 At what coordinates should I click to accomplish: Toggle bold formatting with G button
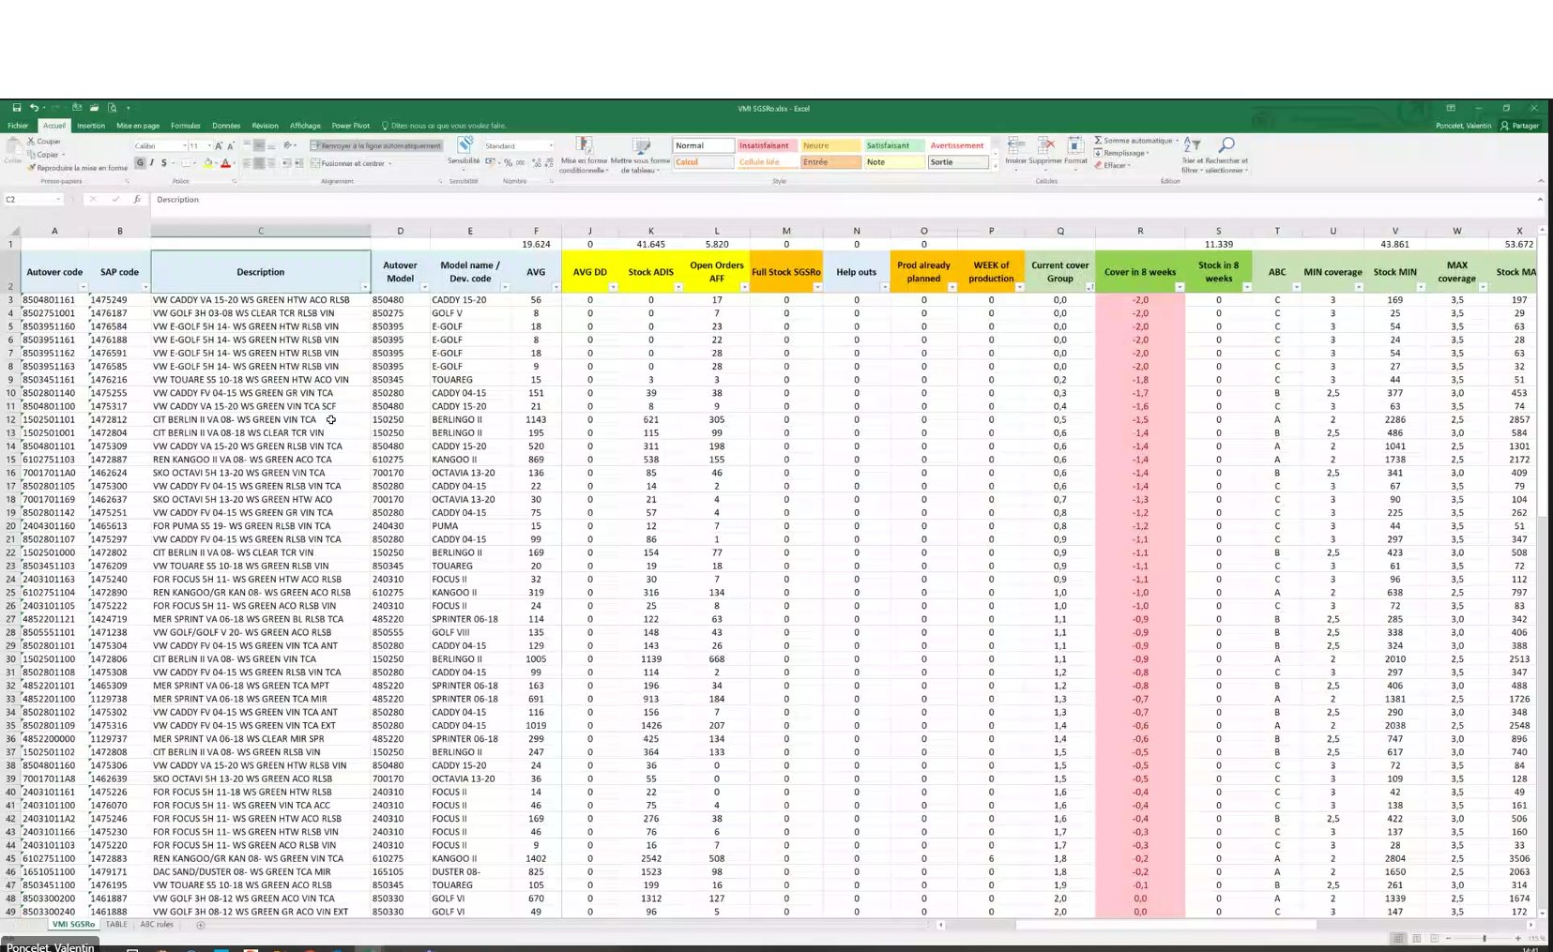(x=140, y=163)
